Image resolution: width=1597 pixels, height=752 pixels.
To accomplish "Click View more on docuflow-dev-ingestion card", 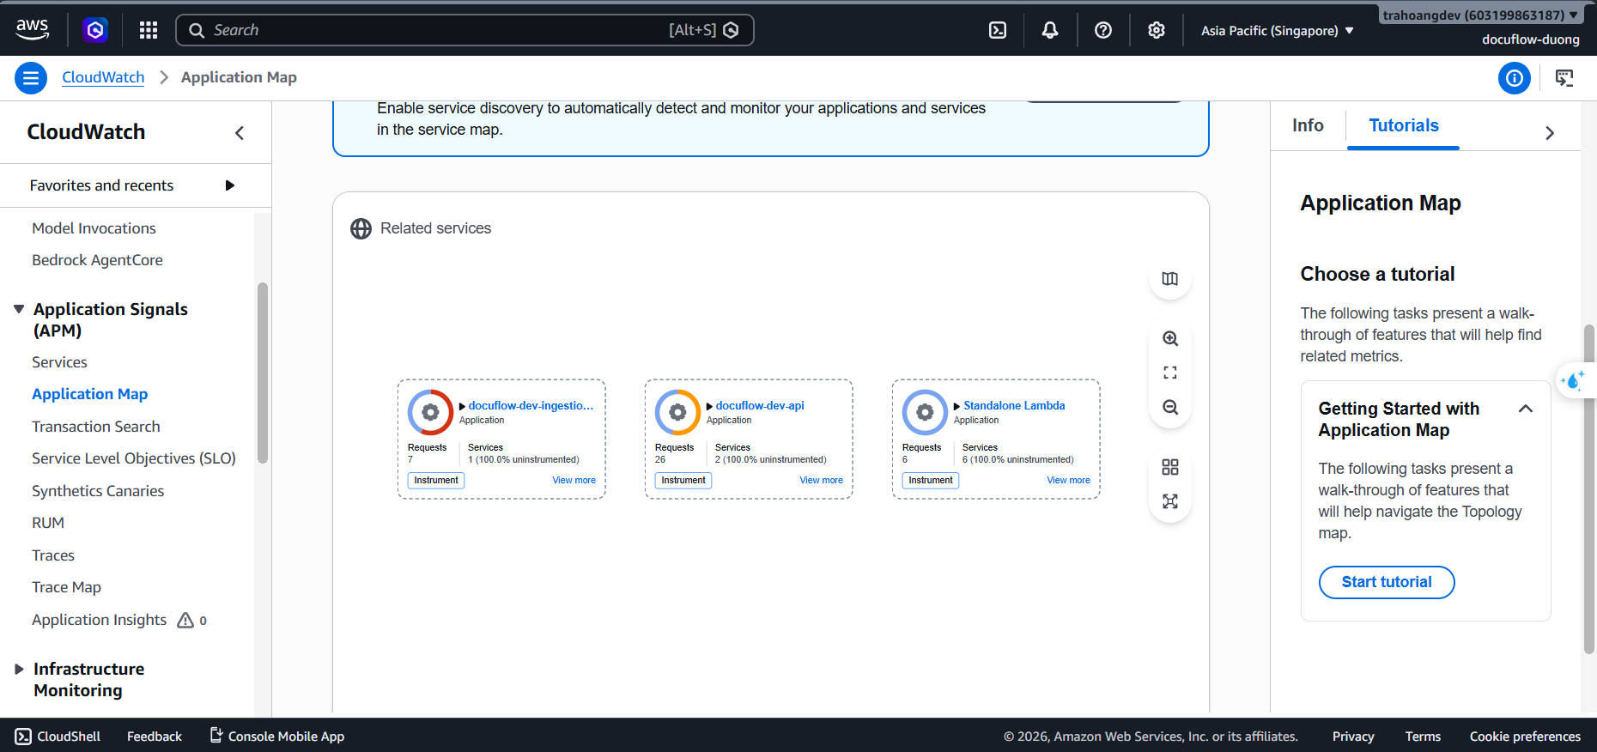I will pos(574,481).
